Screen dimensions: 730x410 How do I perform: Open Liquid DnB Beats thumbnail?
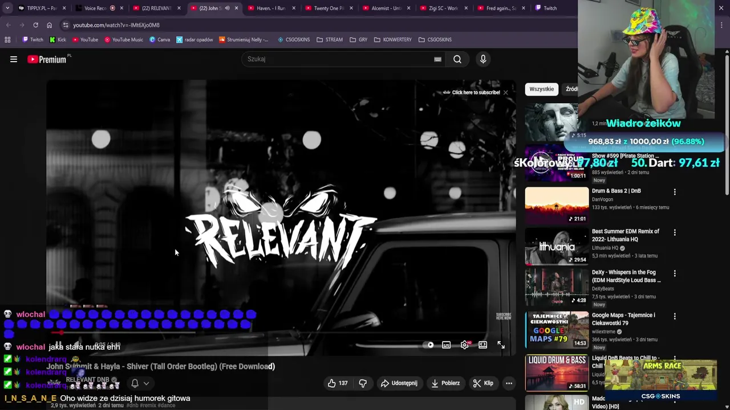click(x=557, y=373)
